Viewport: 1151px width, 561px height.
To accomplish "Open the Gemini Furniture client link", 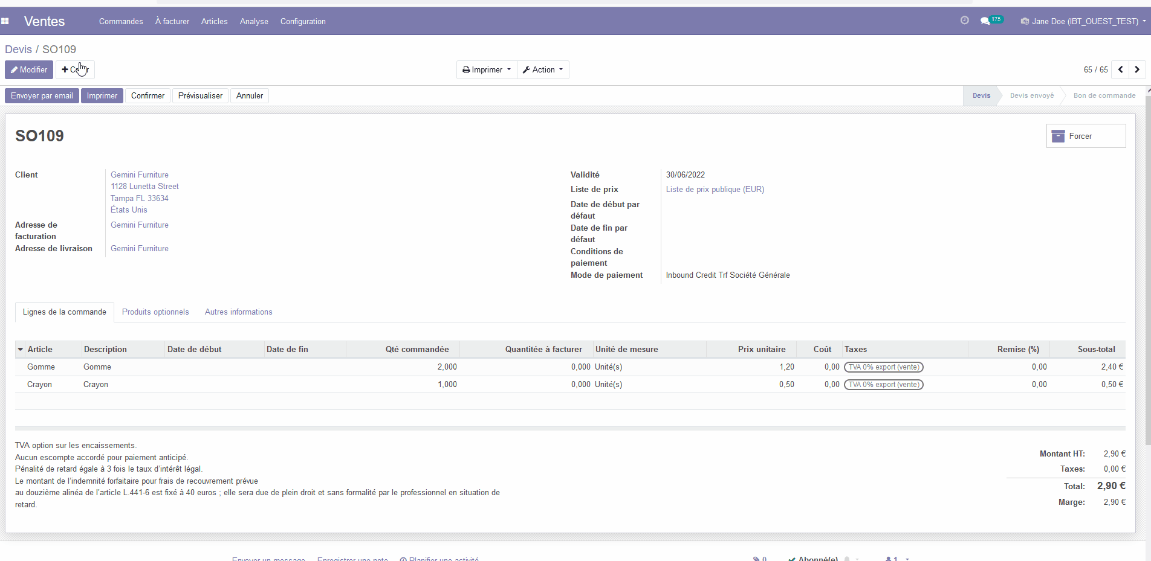I will point(139,175).
